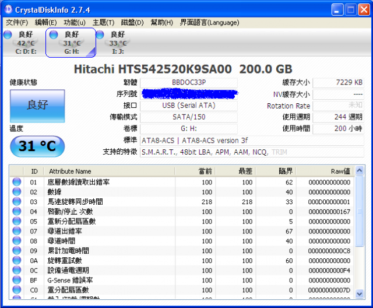Open the 功能(u) menu

(x=75, y=23)
